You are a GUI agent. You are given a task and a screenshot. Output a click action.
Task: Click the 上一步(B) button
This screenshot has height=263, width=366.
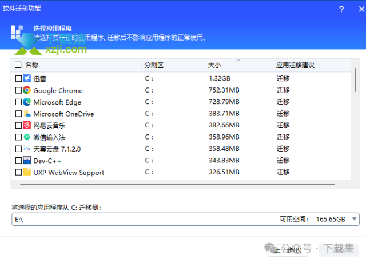pos(288,250)
